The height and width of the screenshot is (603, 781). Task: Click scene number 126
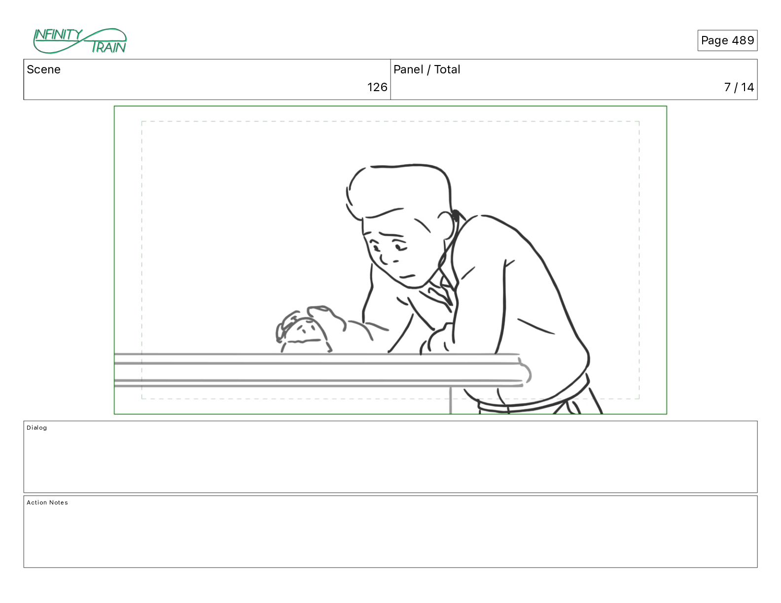377,87
